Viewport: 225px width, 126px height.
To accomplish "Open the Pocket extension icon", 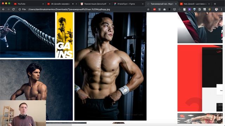I will pos(174,9).
